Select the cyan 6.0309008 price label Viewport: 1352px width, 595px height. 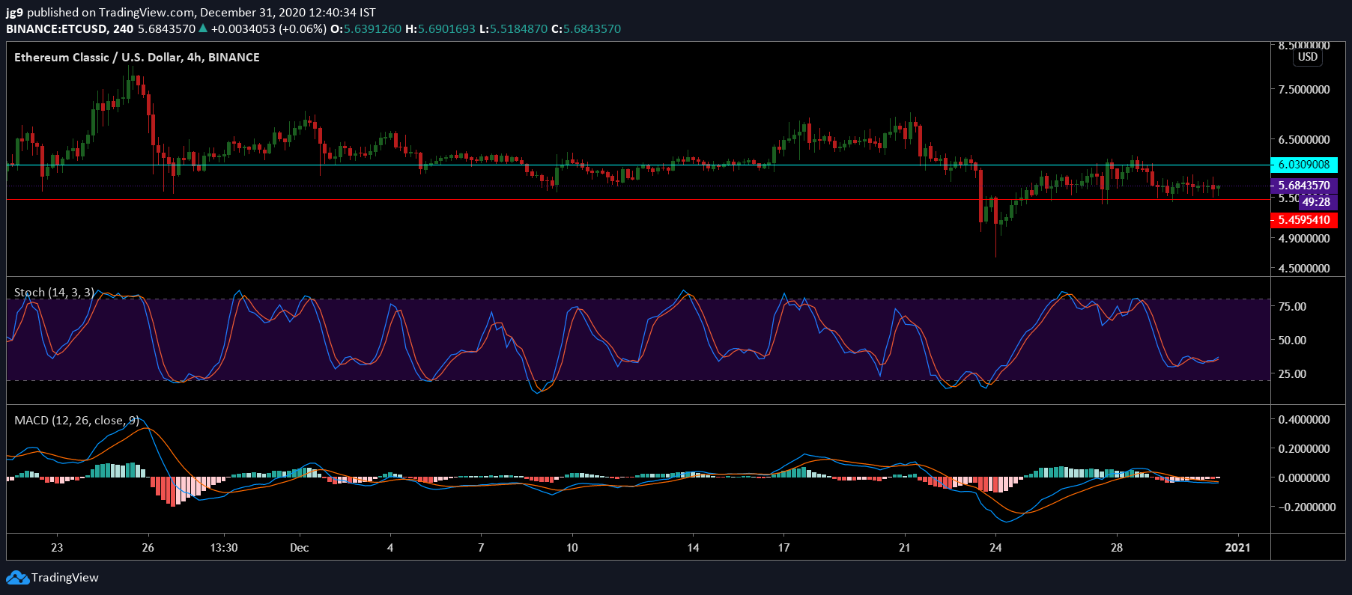1304,165
